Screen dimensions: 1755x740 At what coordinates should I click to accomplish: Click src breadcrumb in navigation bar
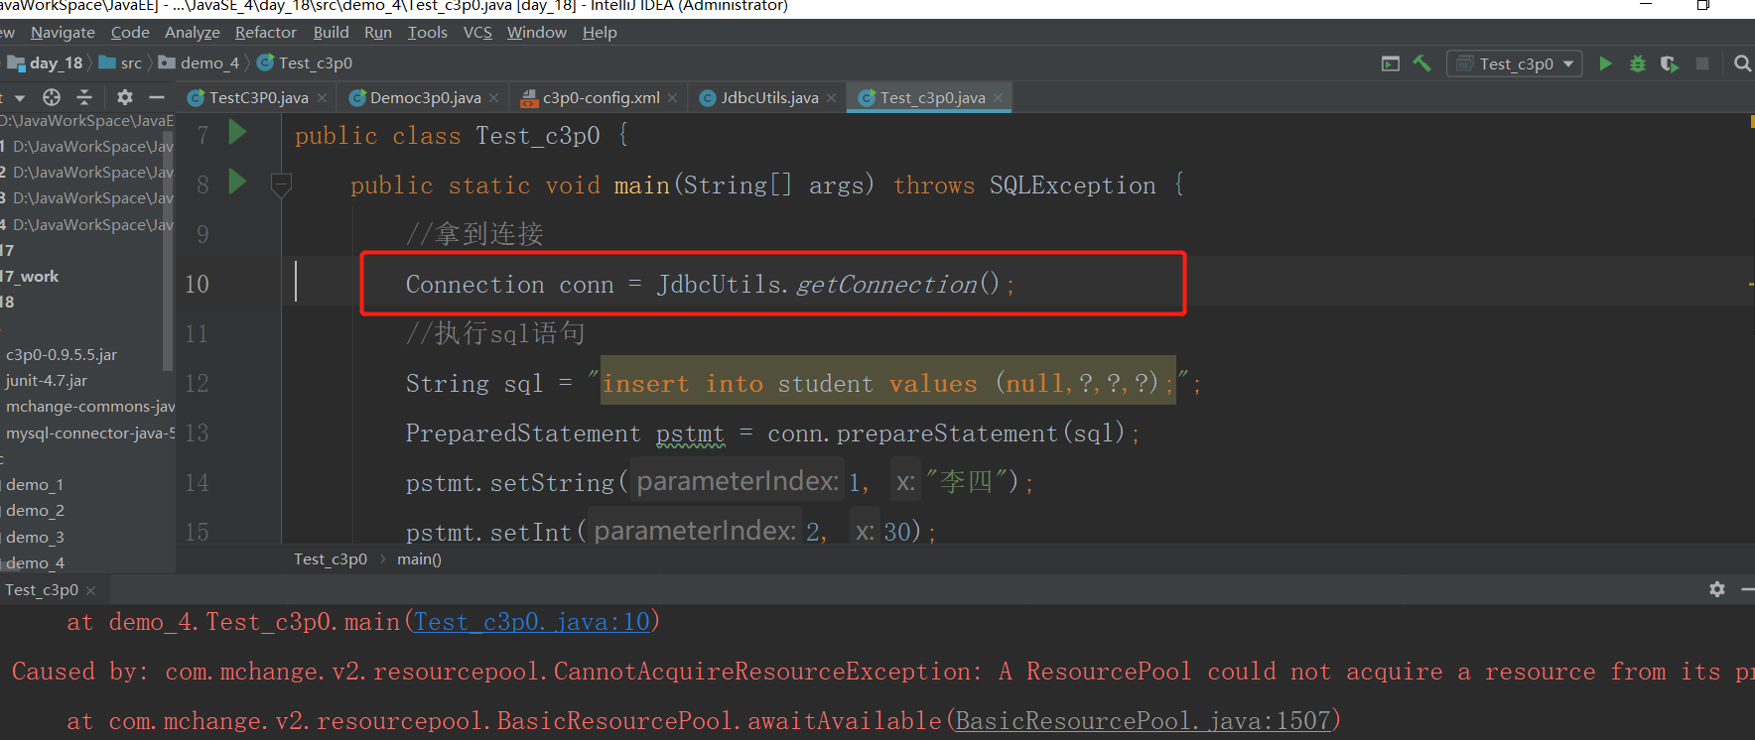coord(121,63)
